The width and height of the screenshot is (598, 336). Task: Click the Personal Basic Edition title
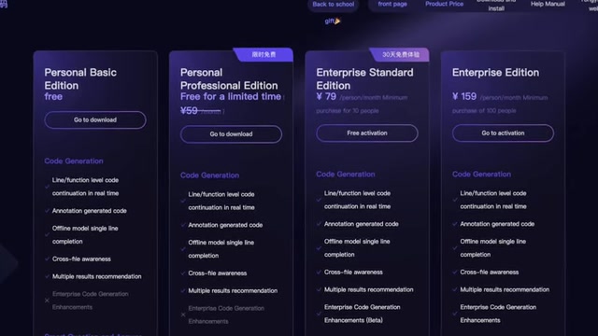point(80,78)
